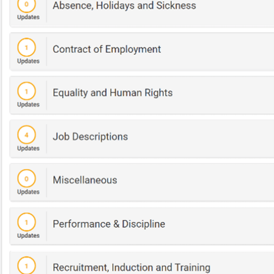Click empty area of the Job Descriptions row
The height and width of the screenshot is (274, 274).
(201, 139)
